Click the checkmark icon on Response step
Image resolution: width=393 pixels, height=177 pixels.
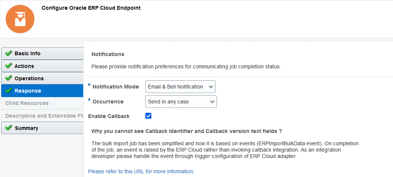coord(9,91)
